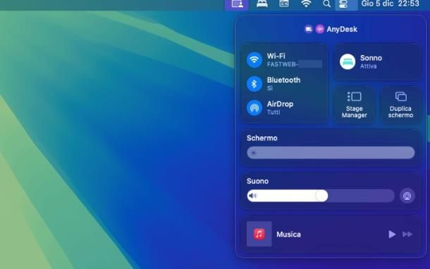
Task: Click the screen recording indicator beside AnyDesk
Action: coord(309,29)
